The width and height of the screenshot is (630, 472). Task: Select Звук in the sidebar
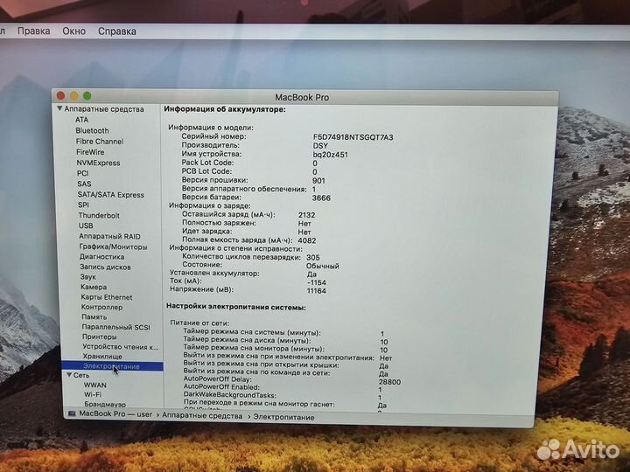[x=87, y=277]
